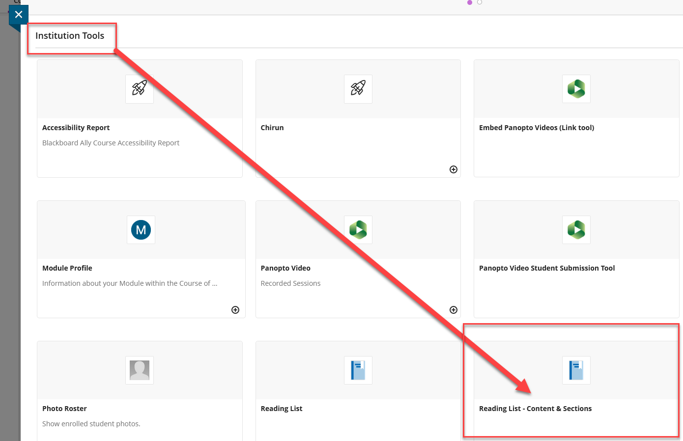Open the Panopto Video tool icon
The height and width of the screenshot is (441, 683).
tap(358, 230)
